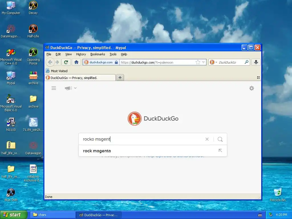This screenshot has height=219, width=292.
Task: Open the hl1110 installer icon
Action: (11, 125)
